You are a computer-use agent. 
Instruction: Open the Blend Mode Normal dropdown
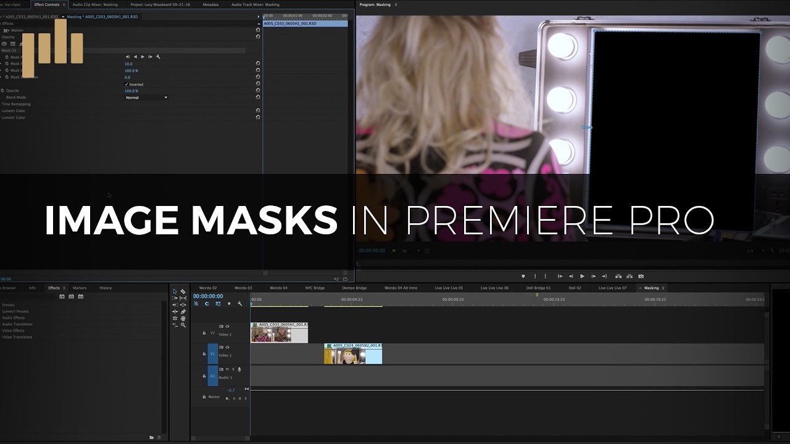click(146, 97)
